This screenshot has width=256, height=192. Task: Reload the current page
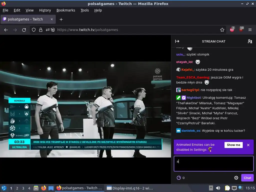[24, 30]
